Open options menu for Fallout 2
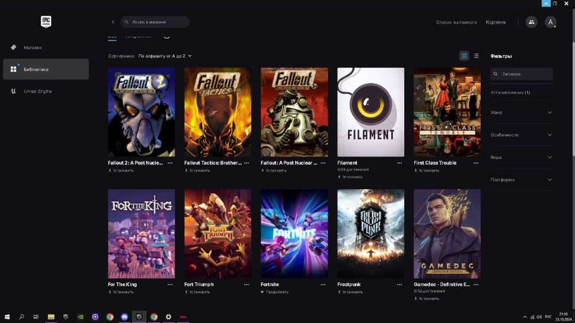Viewport: 575px width, 323px height. tap(170, 163)
